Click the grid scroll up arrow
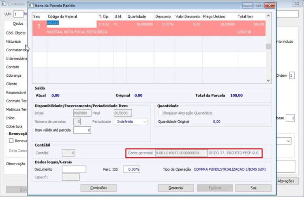This screenshot has width=304, height=197. tap(268, 15)
